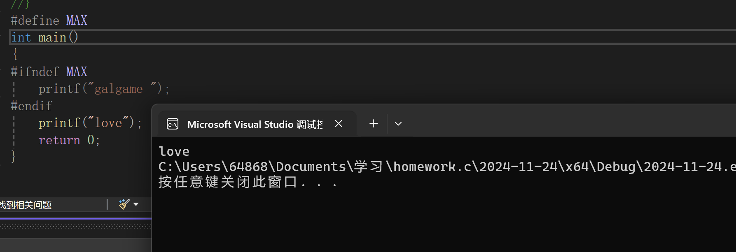Click the #endif directive line
The image size is (736, 252).
pos(32,106)
